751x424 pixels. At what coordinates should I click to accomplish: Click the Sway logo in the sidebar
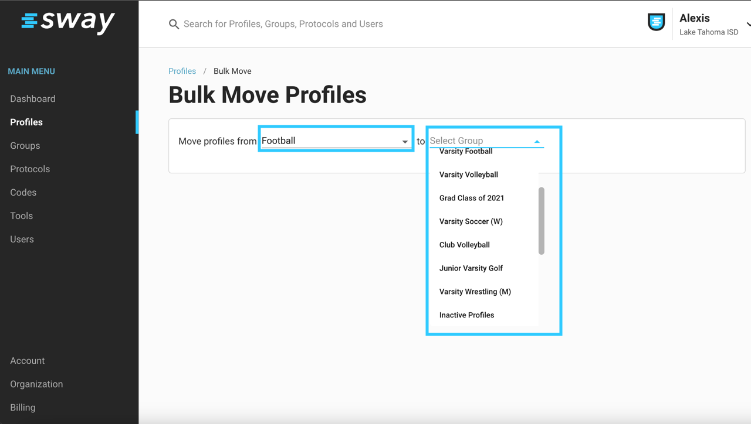[69, 23]
